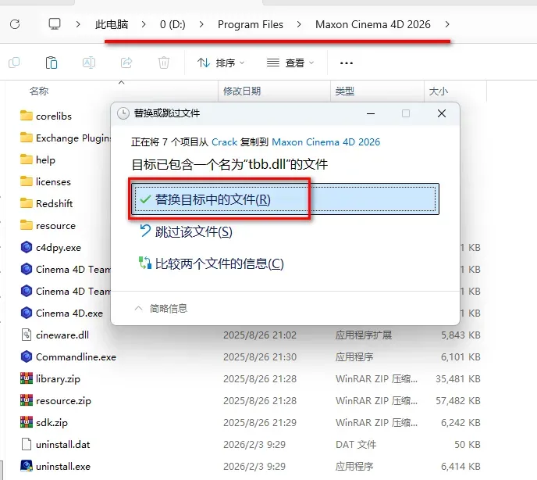
Task: Open the 查看 view dropdown
Action: click(x=290, y=63)
